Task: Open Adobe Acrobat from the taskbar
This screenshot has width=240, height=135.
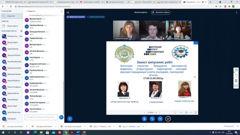Action: click(x=72, y=132)
